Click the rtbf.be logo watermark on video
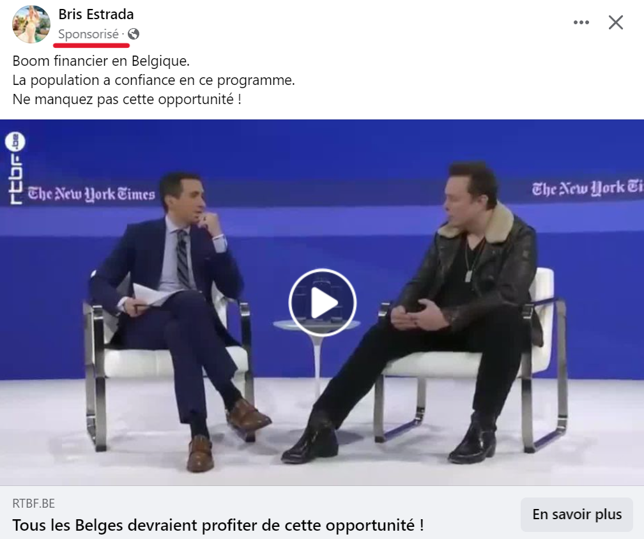Screen dimensions: 644x539 tap(15, 169)
